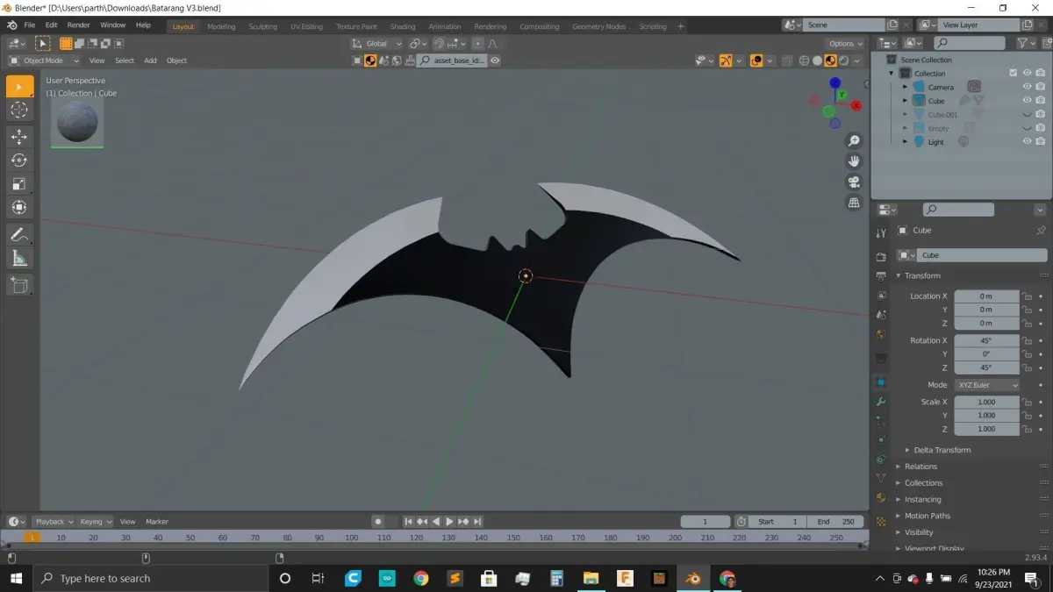Toggle viewport overlays display
1053x592 pixels.
(x=756, y=61)
